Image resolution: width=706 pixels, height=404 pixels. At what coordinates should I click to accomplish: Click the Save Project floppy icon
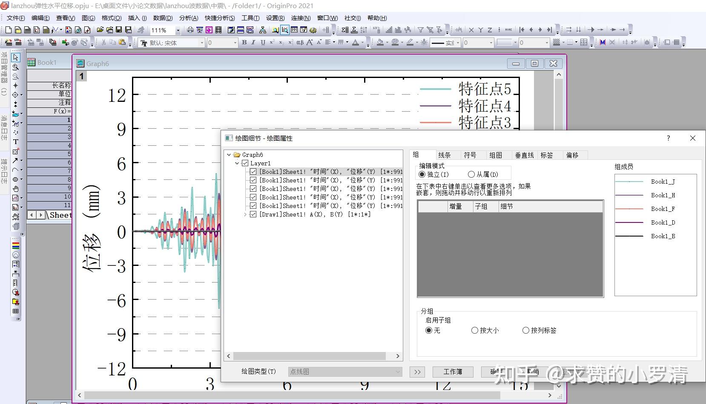click(x=119, y=30)
